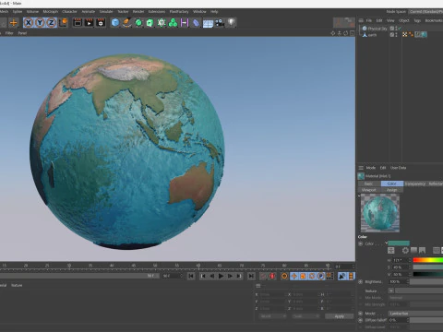Click viewport rotate camera icon
This screenshot has height=332, width=443.
click(x=346, y=33)
